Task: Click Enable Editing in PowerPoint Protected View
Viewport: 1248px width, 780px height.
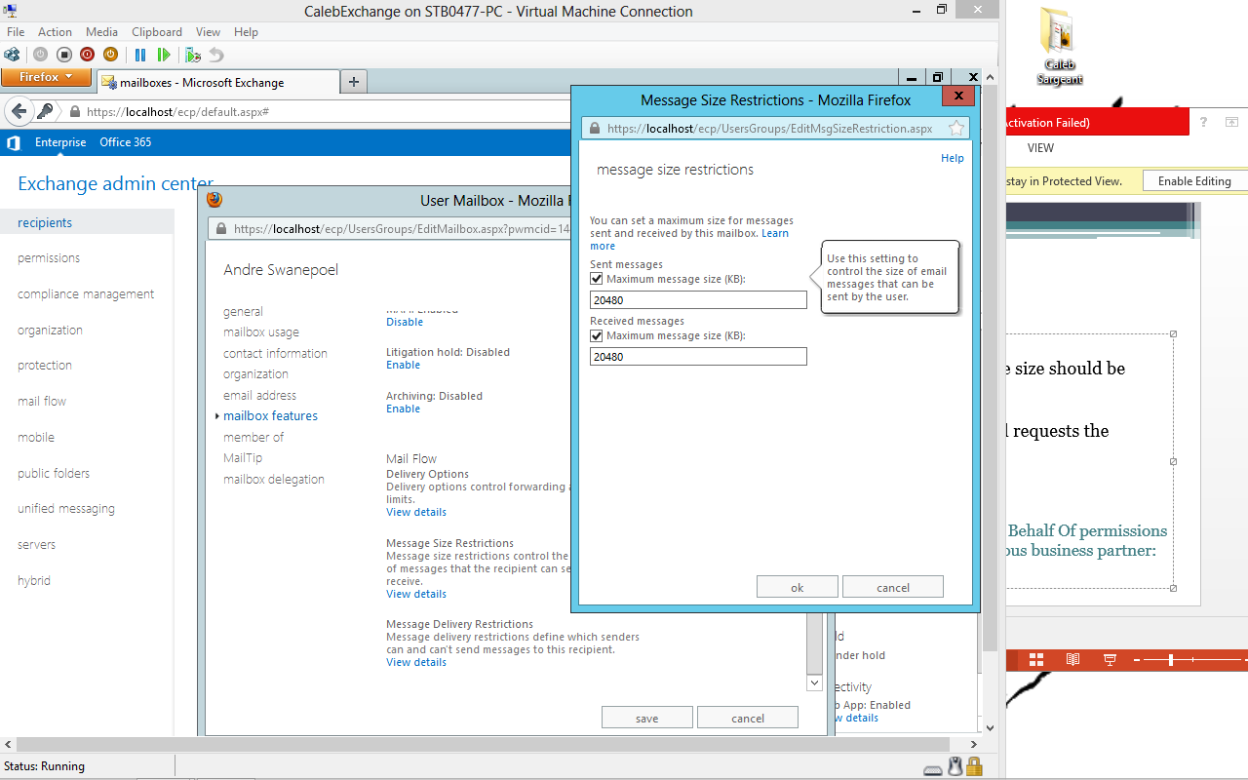Action: [x=1194, y=180]
